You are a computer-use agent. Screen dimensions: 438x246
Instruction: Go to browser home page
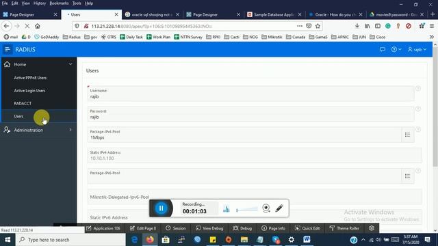[38, 26]
